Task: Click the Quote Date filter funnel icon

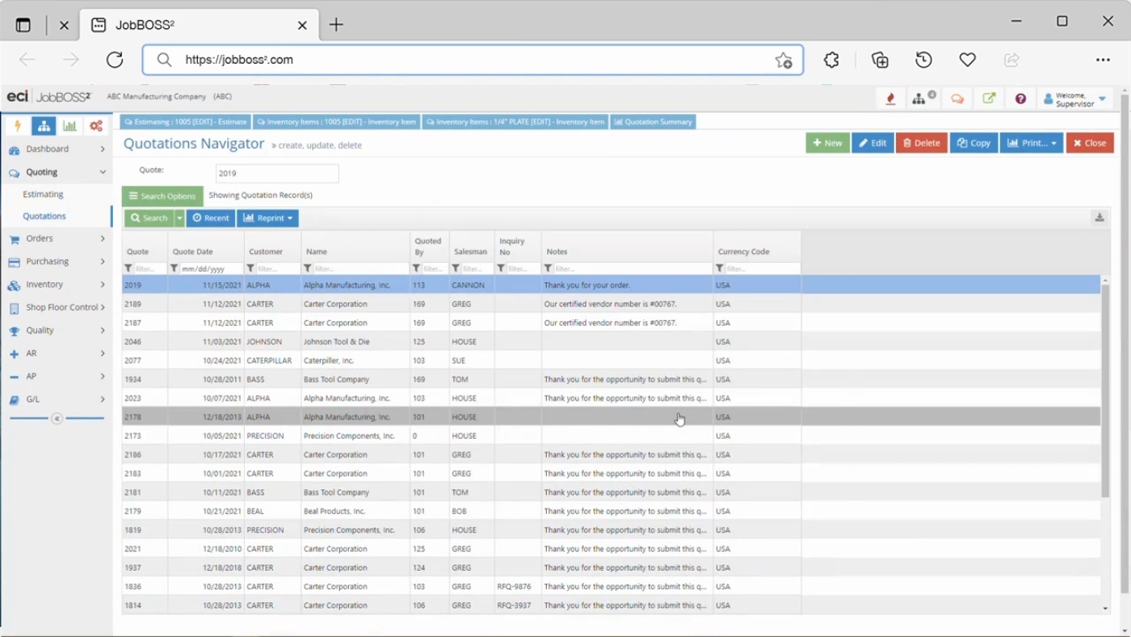Action: 174,268
